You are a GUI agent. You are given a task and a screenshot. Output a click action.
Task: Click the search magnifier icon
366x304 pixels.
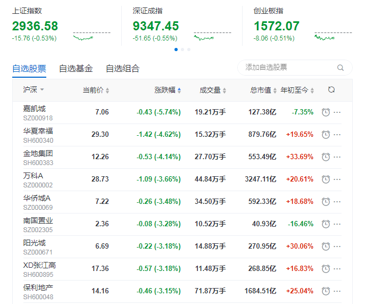click(340, 68)
